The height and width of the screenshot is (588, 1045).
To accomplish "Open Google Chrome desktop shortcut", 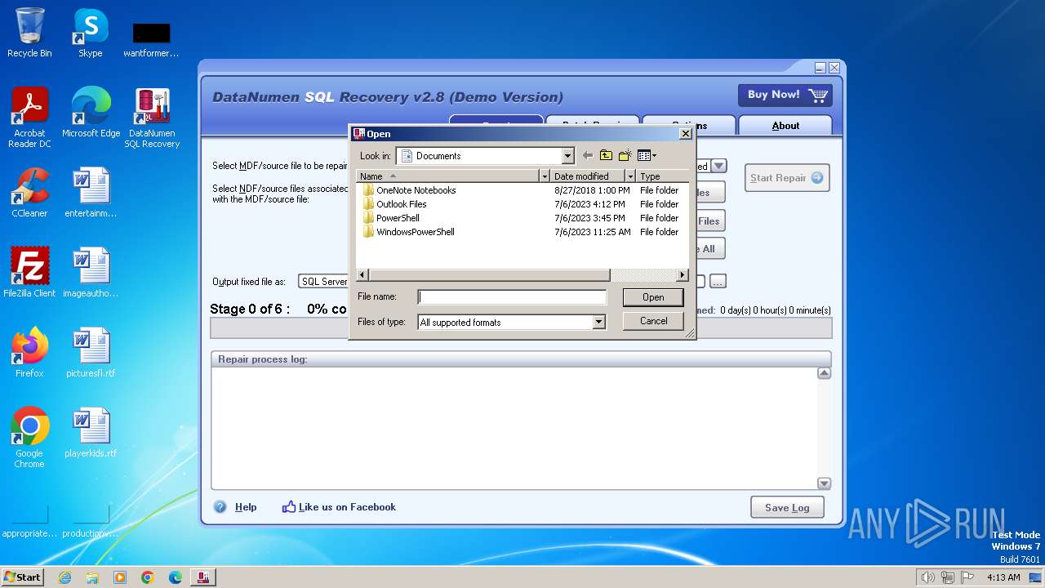I will [29, 438].
